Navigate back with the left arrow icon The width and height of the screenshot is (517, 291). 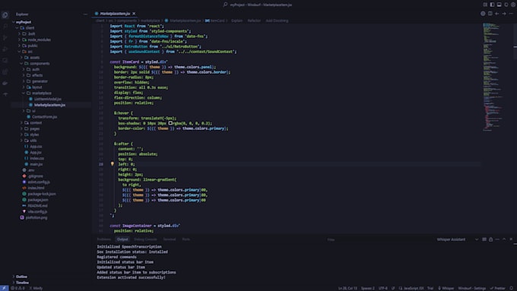pyautogui.click(x=497, y=14)
